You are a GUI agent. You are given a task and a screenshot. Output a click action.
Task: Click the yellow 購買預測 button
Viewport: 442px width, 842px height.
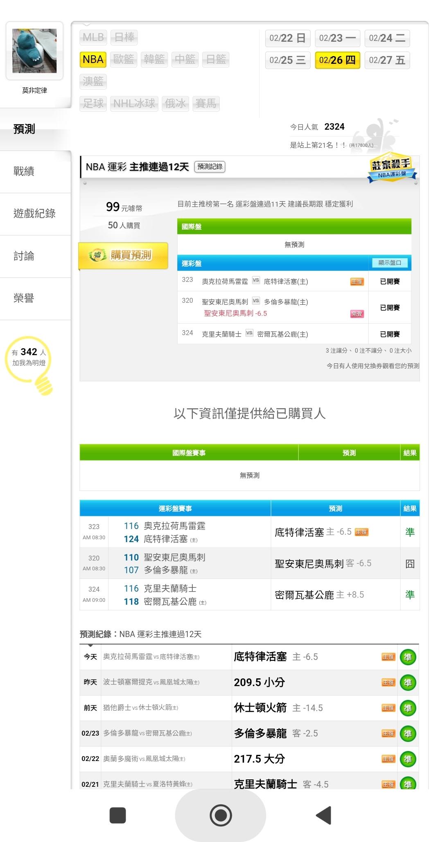tap(123, 255)
